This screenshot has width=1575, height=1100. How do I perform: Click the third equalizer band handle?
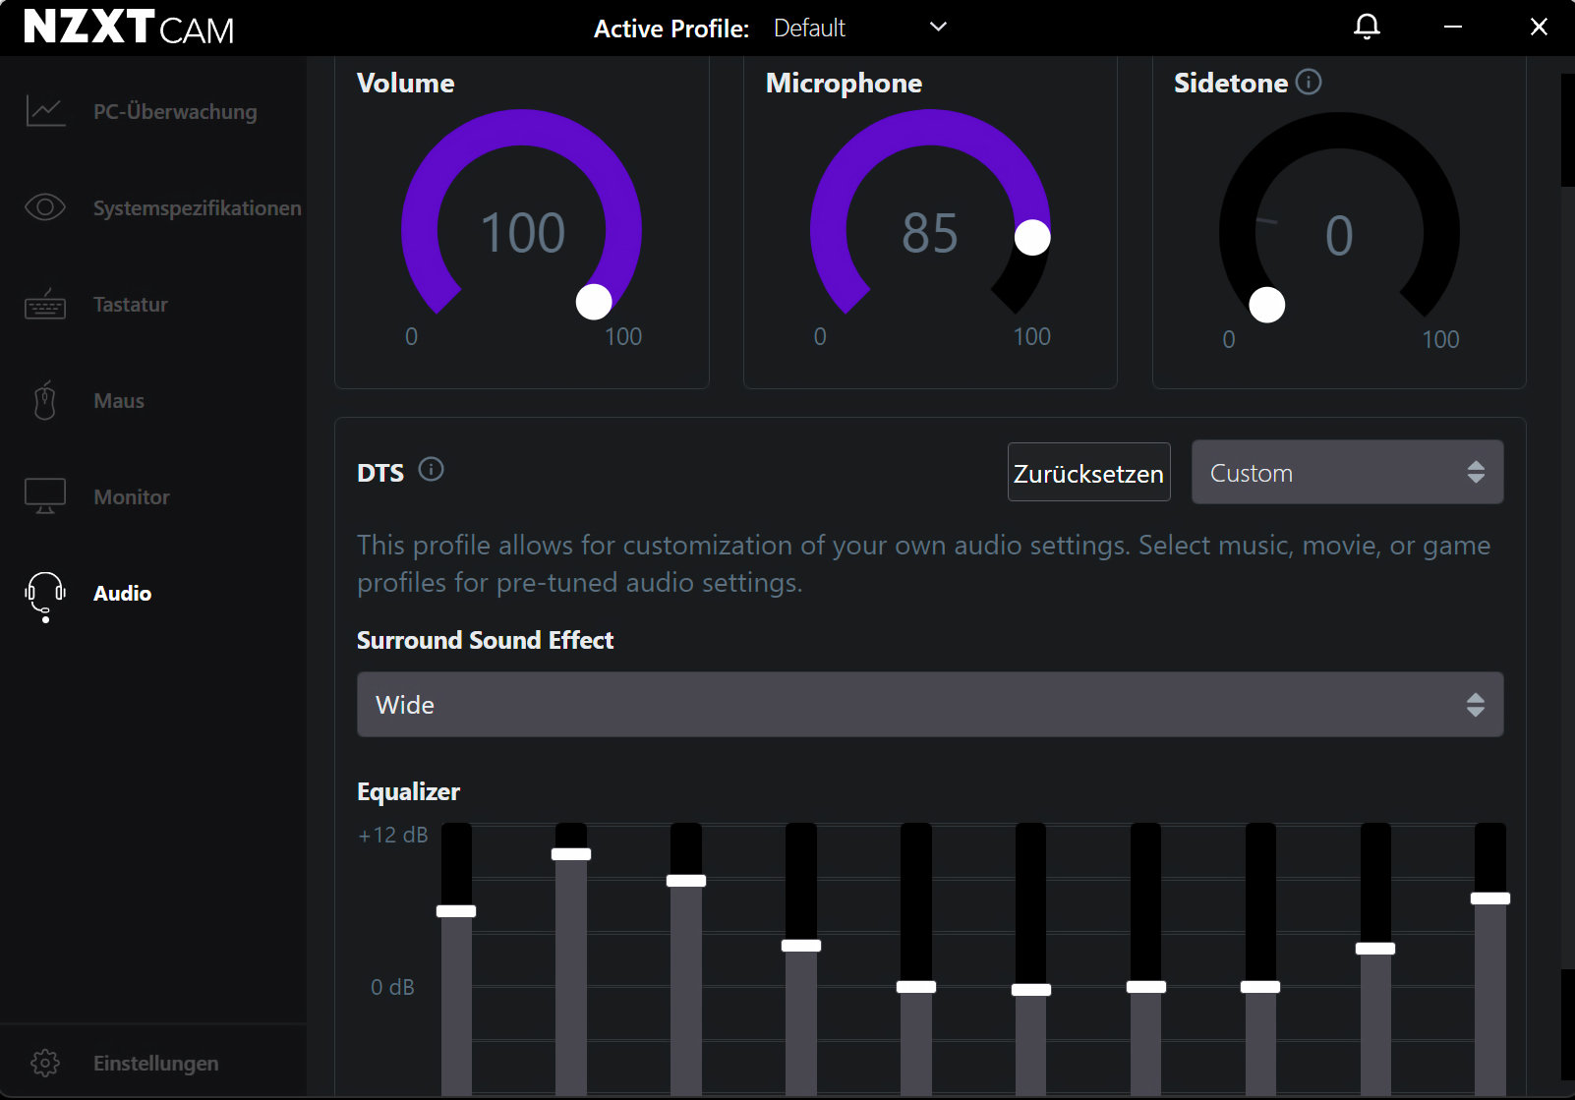pyautogui.click(x=686, y=881)
